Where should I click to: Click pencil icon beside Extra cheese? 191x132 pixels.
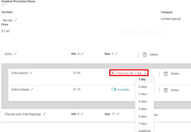[x=32, y=90]
